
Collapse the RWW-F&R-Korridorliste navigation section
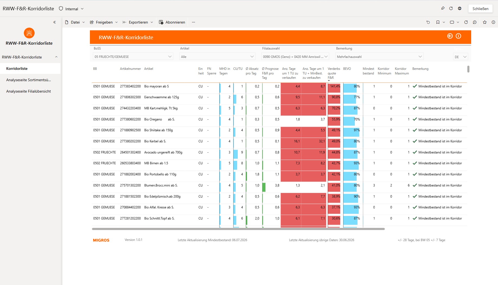[x=56, y=57]
